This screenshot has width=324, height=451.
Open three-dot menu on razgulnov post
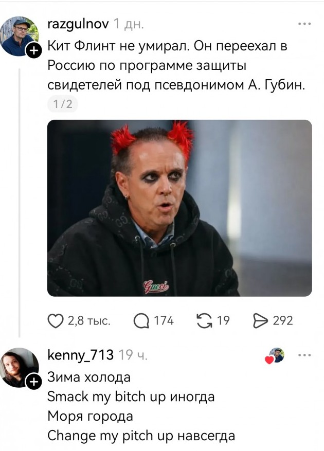(x=304, y=24)
